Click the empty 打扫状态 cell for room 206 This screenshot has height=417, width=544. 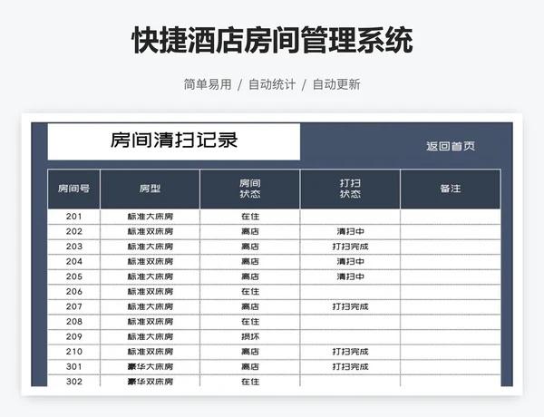click(350, 291)
